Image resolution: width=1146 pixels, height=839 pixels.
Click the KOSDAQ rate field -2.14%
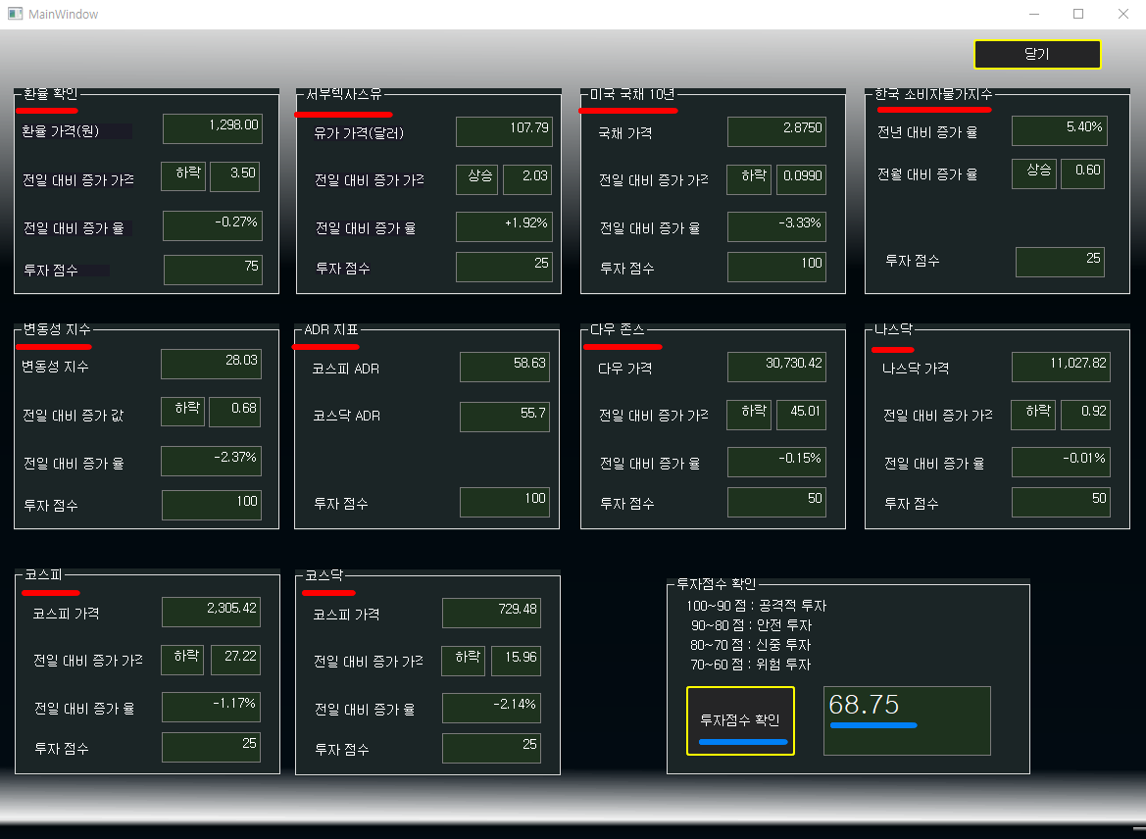point(491,708)
